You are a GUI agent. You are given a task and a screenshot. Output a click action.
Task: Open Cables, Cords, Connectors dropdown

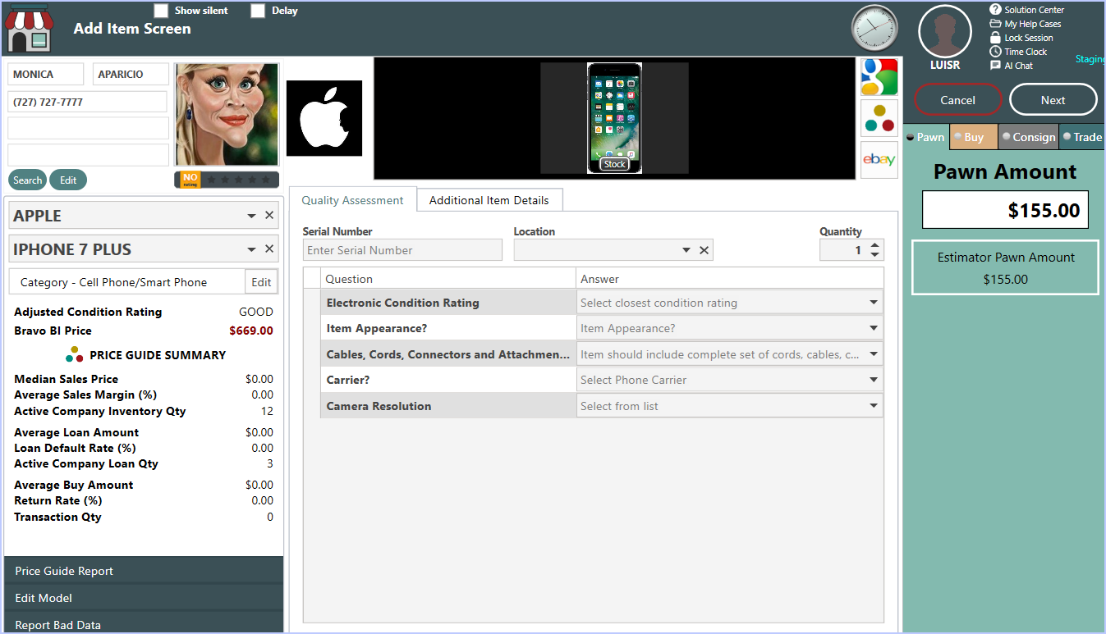point(874,354)
